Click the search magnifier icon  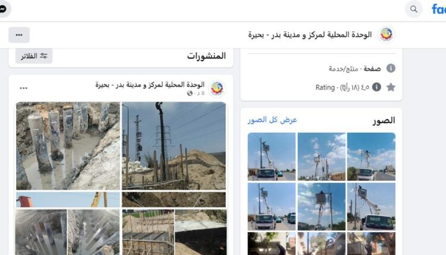coord(413,9)
